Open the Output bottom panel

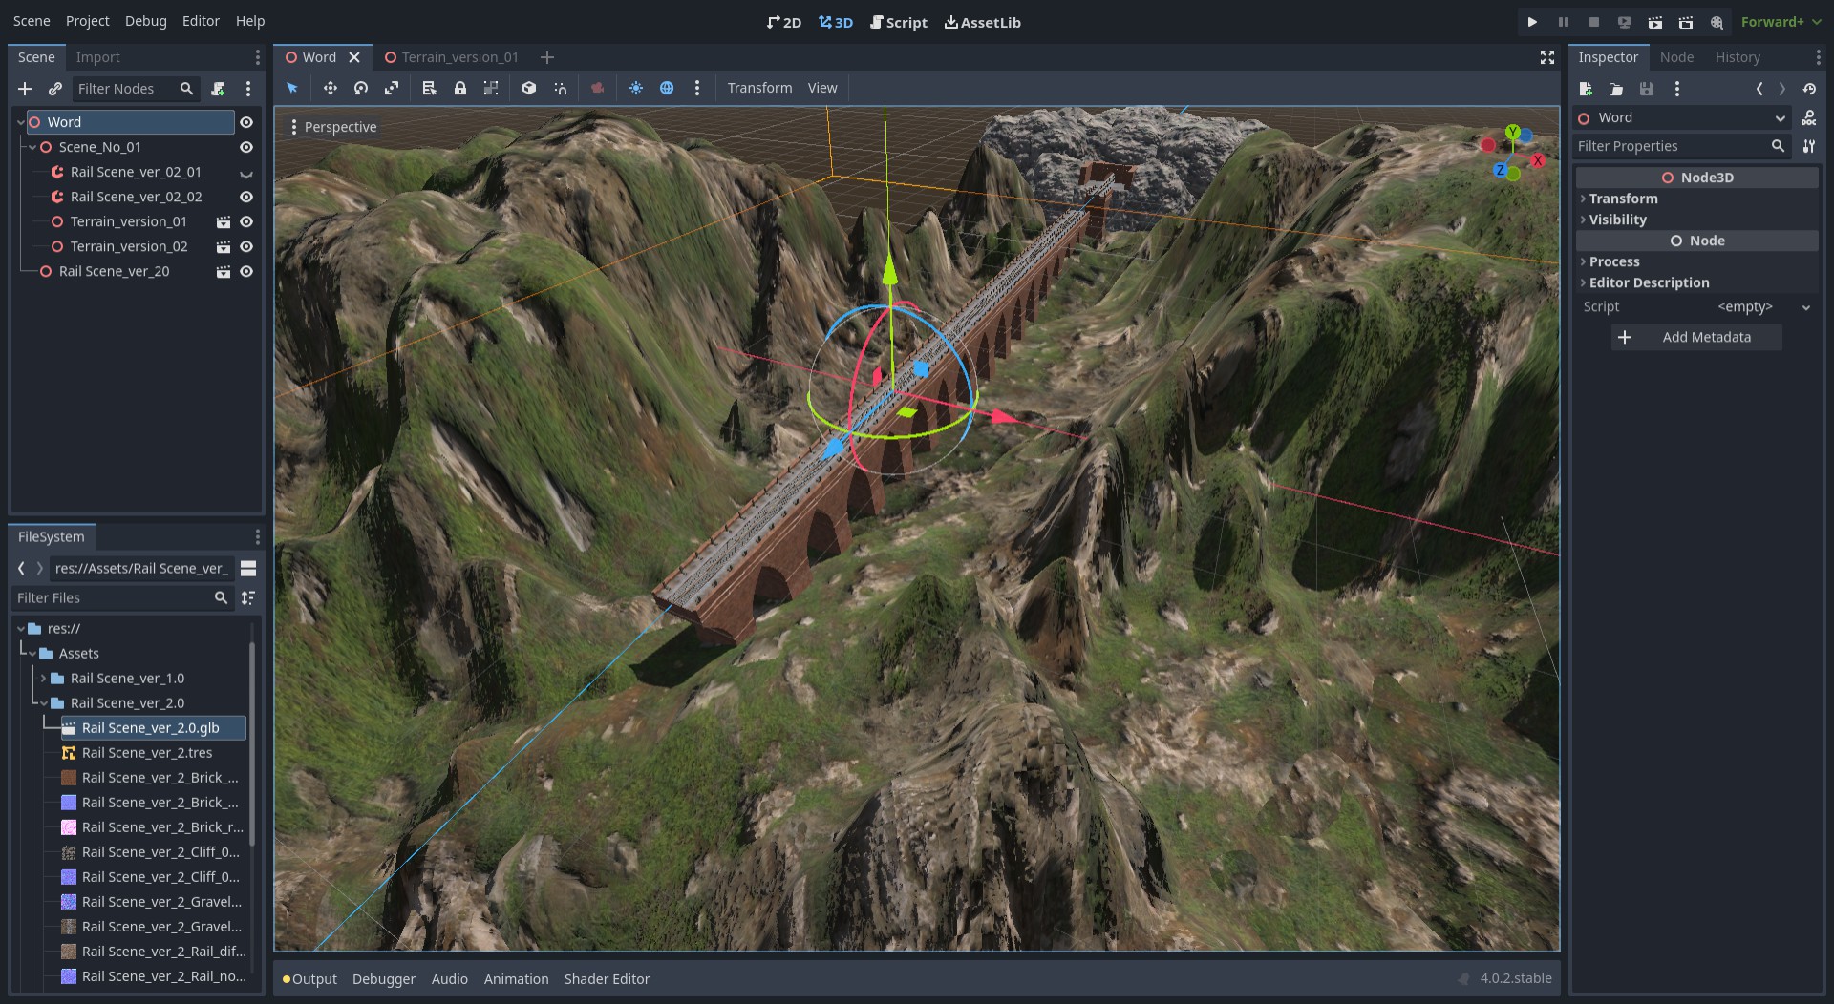pyautogui.click(x=313, y=979)
